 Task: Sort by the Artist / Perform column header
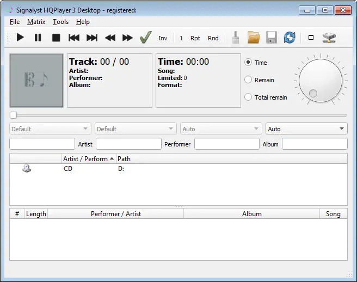click(89, 159)
